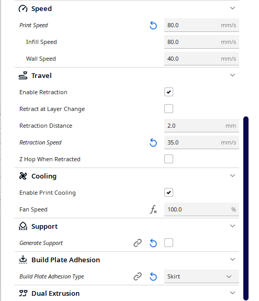Collapse the Speed section chevron
Image resolution: width=259 pixels, height=301 pixels.
coord(232,8)
